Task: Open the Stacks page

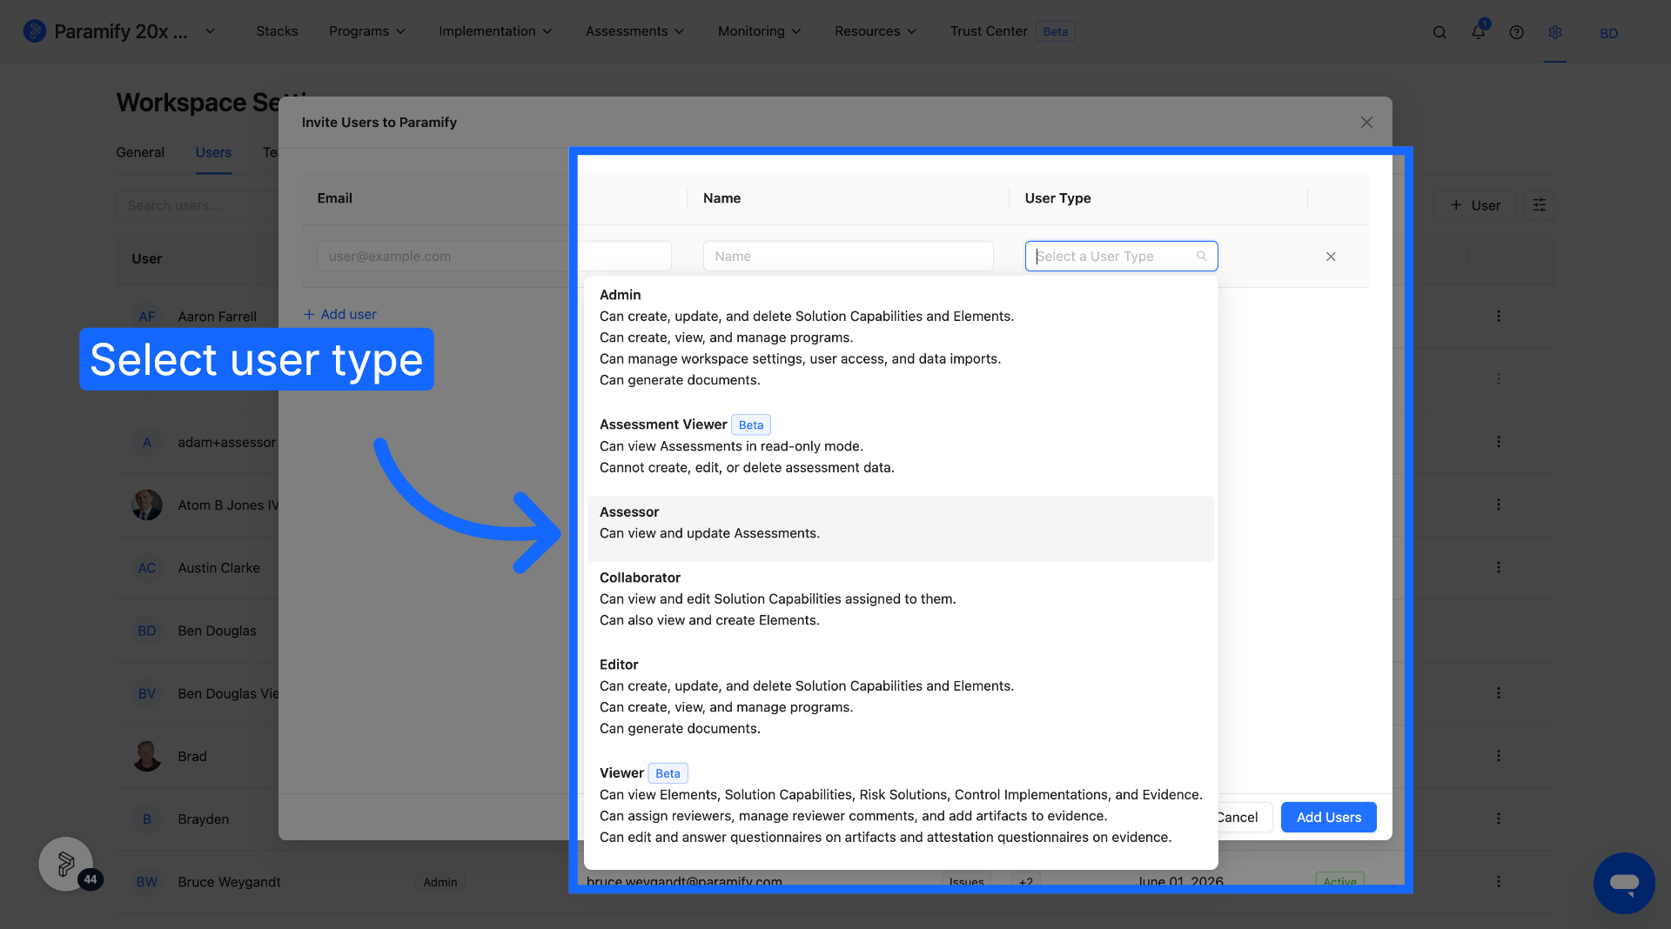Action: click(x=277, y=31)
